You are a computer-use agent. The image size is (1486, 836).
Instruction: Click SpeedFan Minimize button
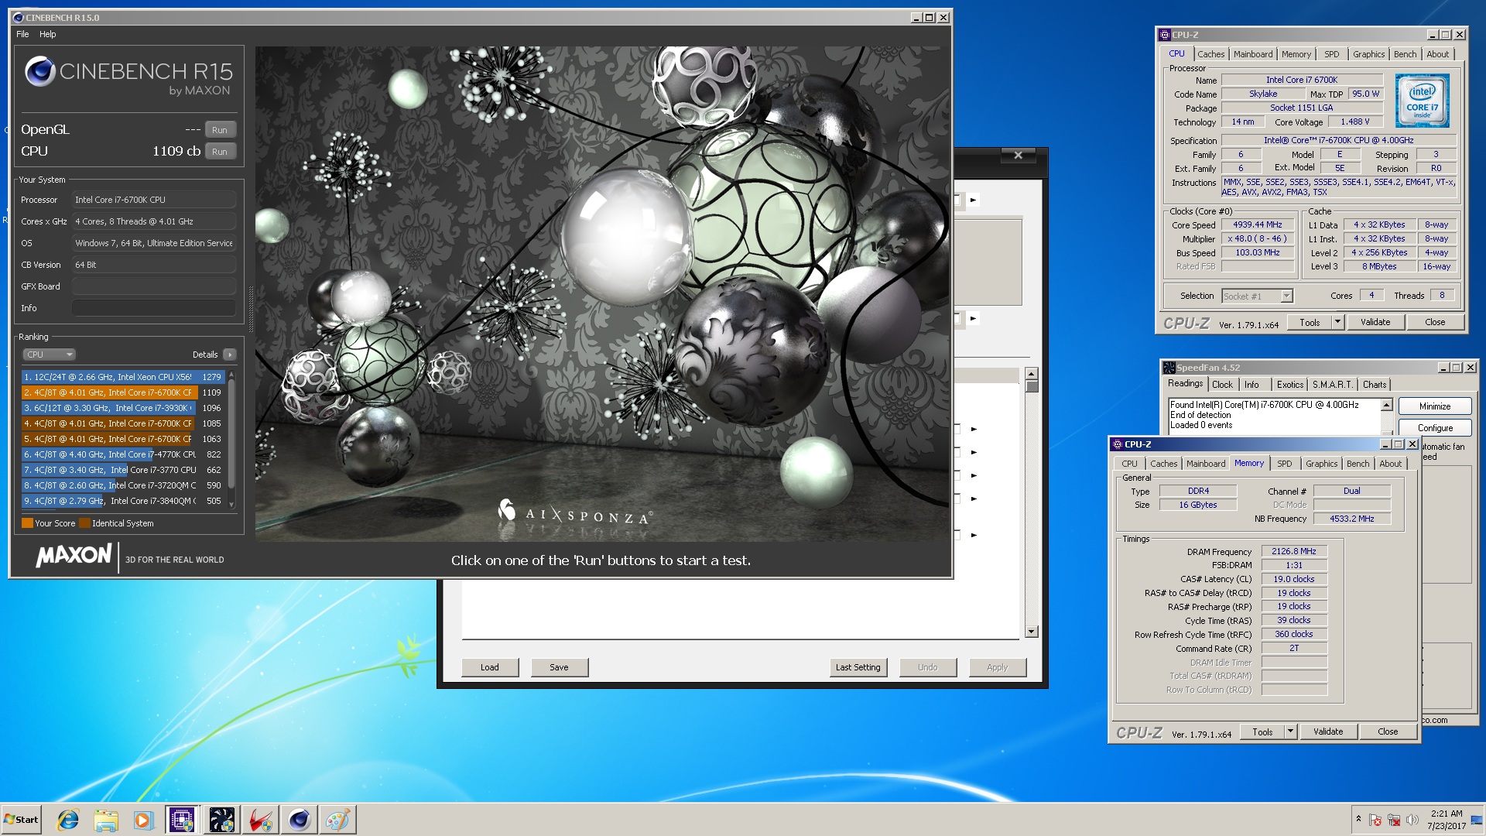1435,406
